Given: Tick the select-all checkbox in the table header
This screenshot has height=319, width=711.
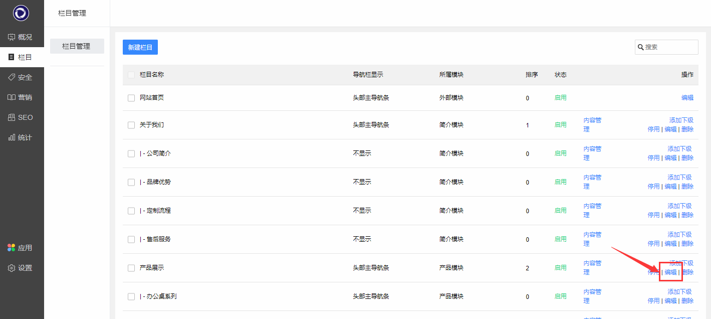Looking at the screenshot, I should point(131,75).
